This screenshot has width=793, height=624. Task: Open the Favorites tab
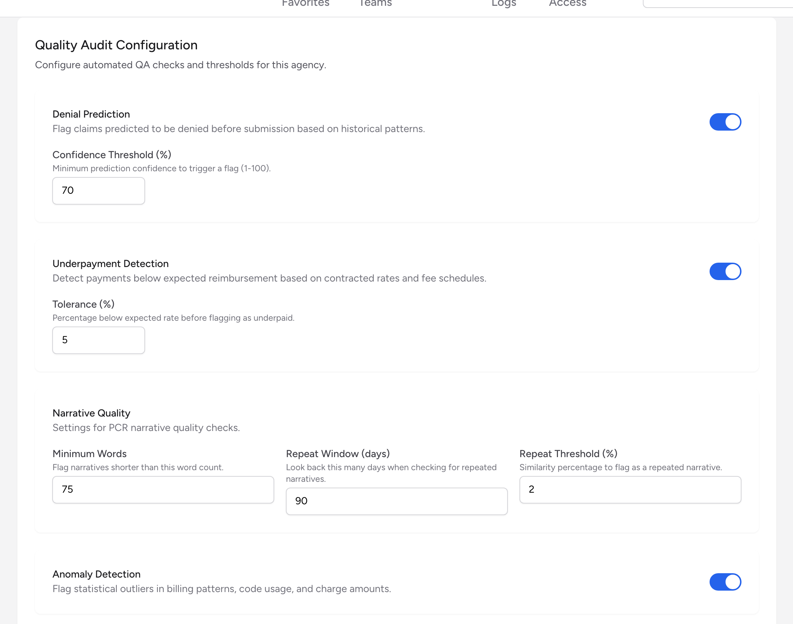pos(305,3)
